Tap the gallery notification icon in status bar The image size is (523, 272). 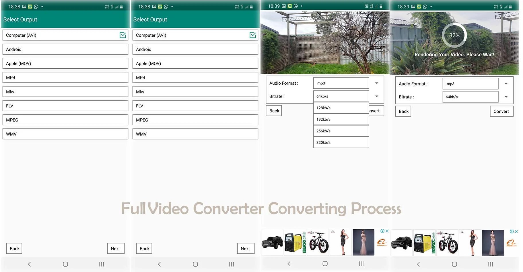point(24,6)
